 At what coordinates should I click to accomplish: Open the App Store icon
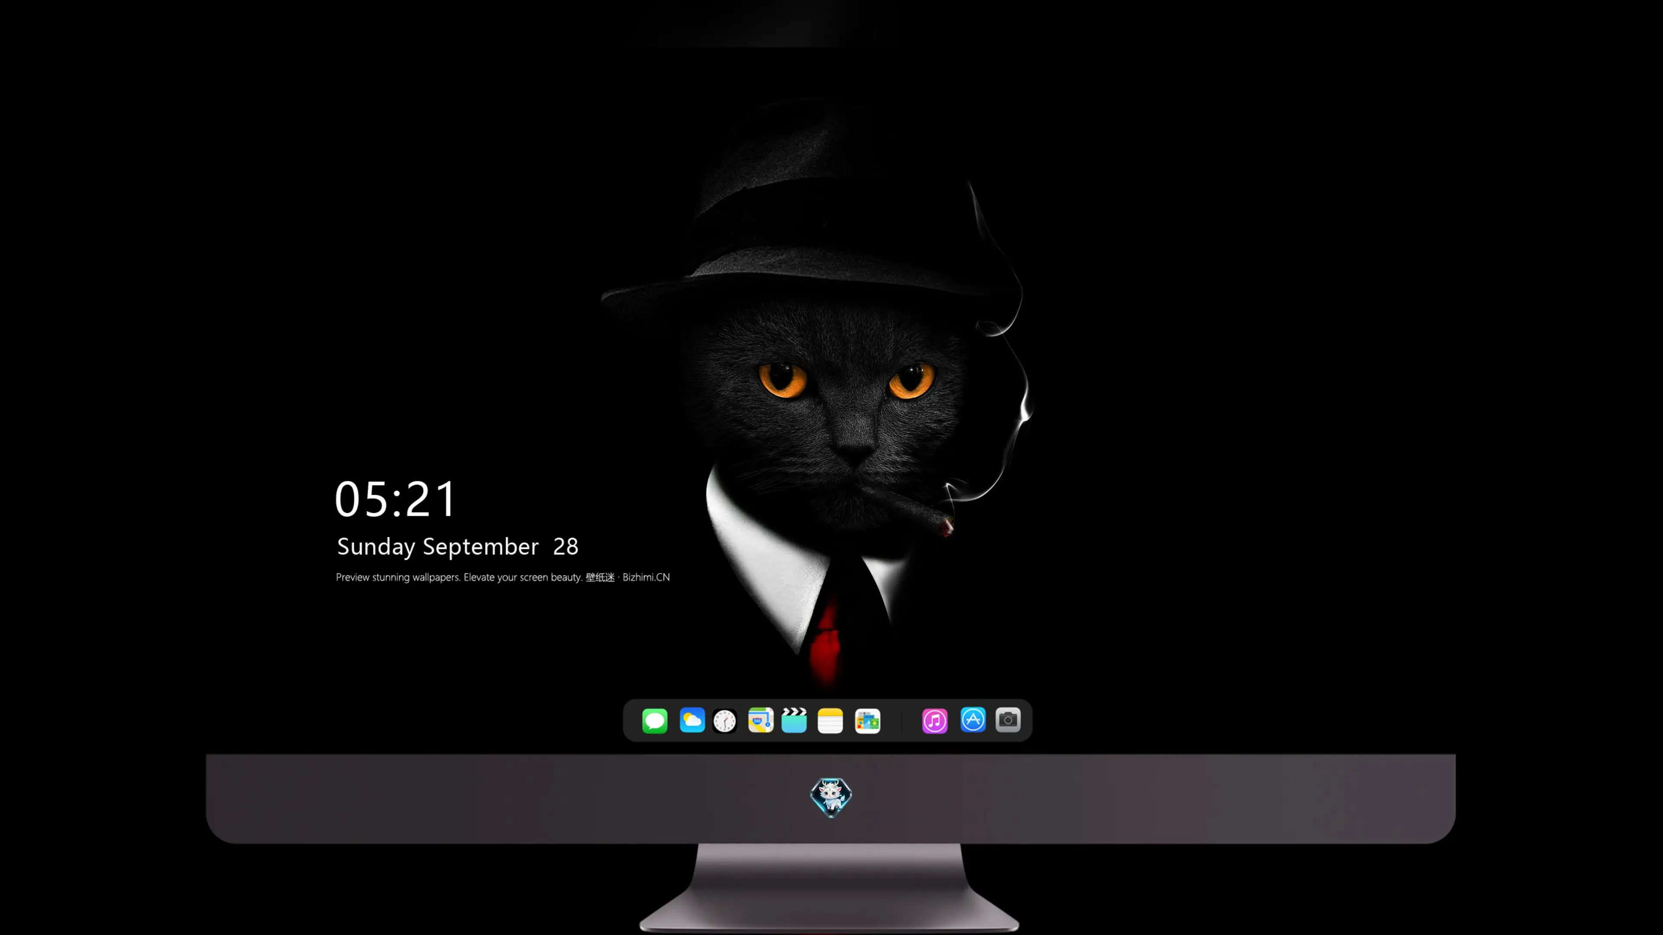[973, 719]
